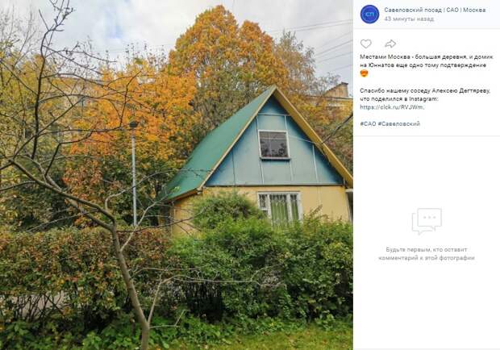Click the 'Будьте первым' comment placeholder text

[427, 254]
